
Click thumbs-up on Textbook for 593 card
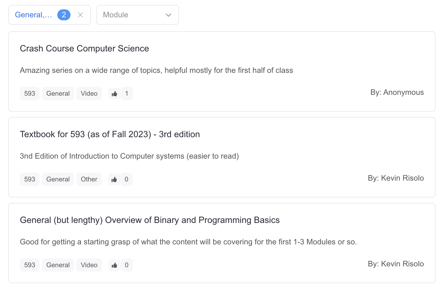point(114,180)
